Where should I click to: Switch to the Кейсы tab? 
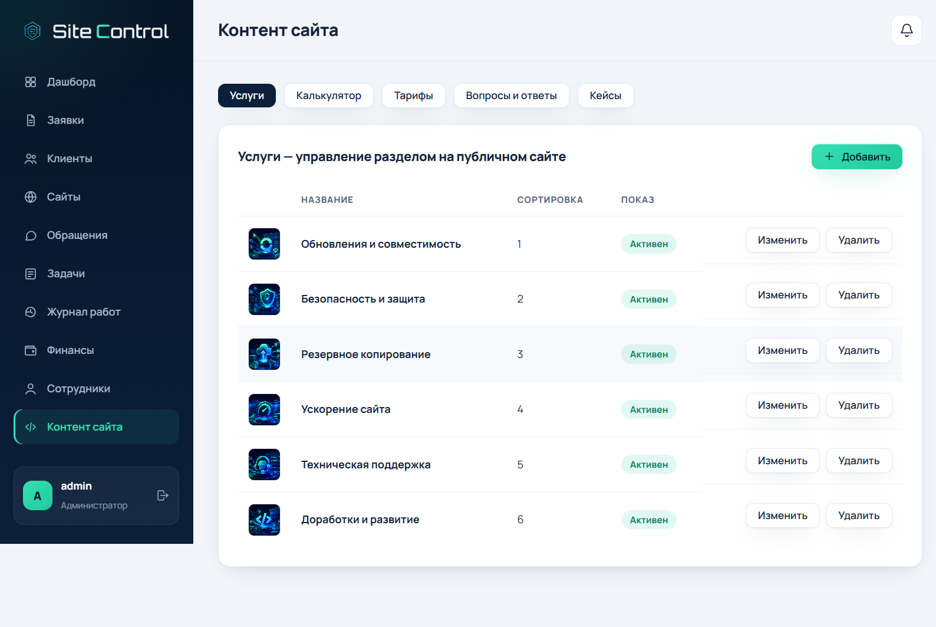point(606,96)
